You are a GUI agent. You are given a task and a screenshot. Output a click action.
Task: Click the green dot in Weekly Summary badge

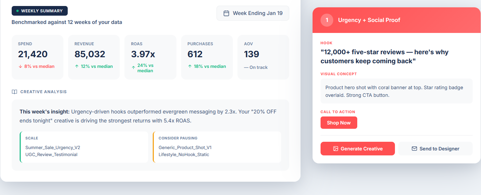(x=17, y=11)
